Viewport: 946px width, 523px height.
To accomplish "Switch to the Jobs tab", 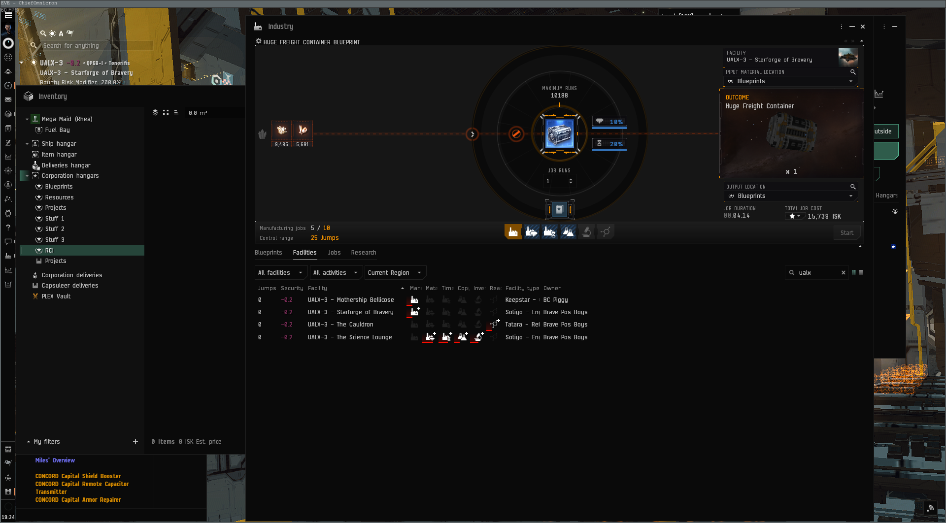I will (334, 253).
